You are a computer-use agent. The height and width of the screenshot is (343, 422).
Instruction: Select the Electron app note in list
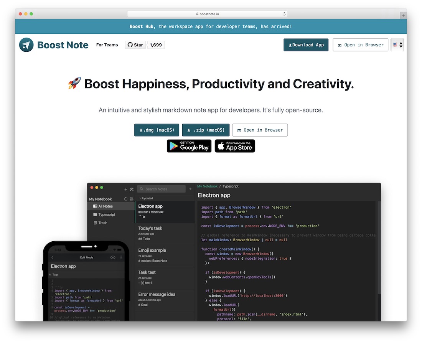click(165, 212)
